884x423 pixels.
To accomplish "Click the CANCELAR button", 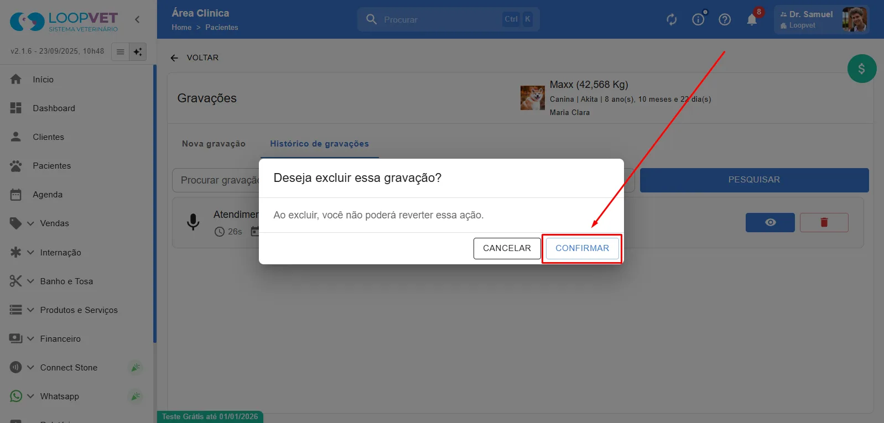I will point(507,248).
